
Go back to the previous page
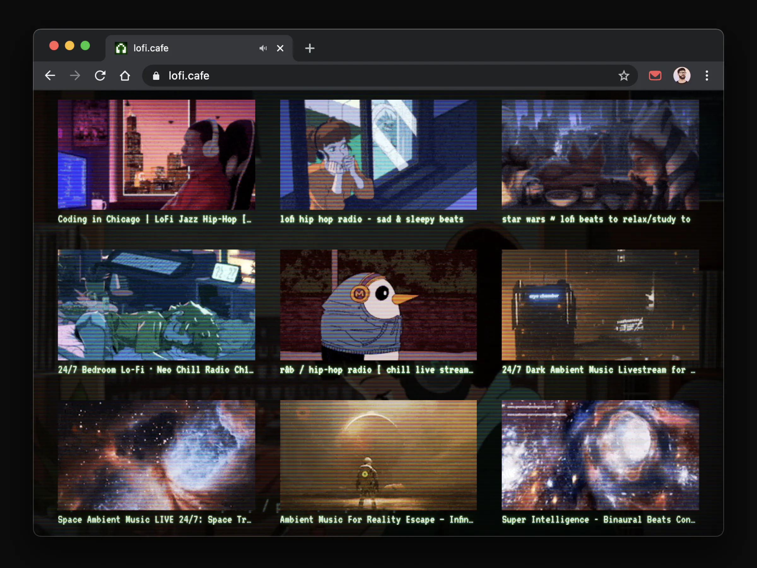[50, 75]
